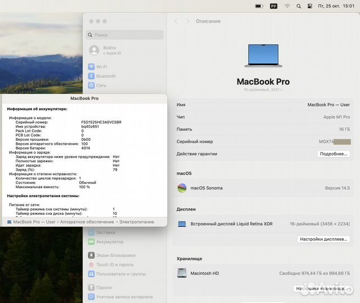Open Пользователи и группы settings
Viewport: 360px width, 303px height.
coord(120,274)
